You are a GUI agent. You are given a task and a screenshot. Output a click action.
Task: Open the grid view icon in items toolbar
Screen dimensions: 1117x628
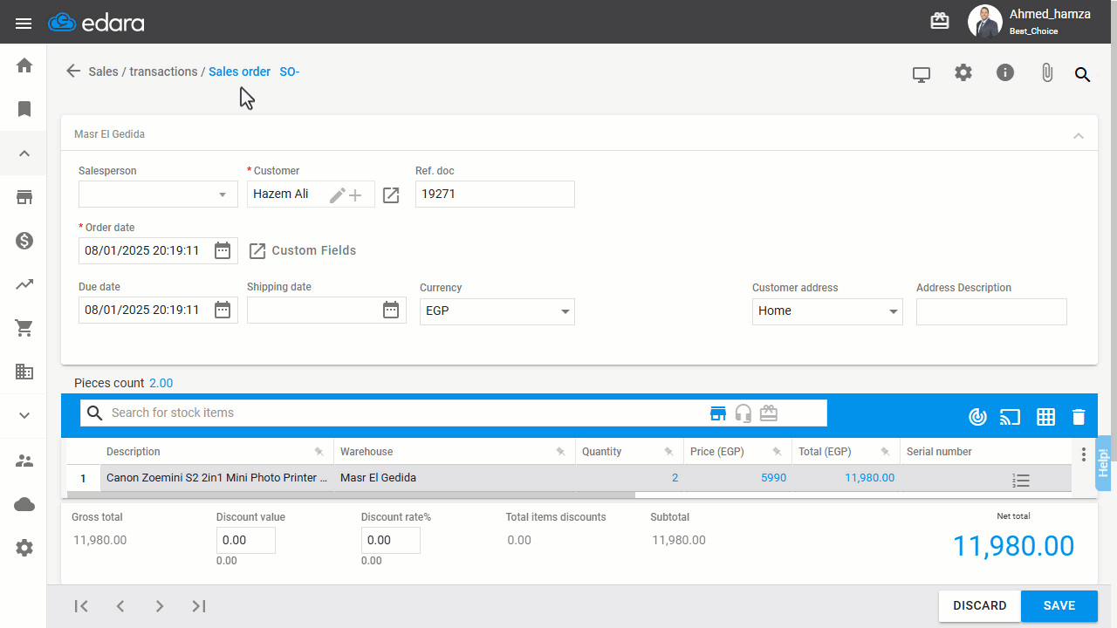coord(1045,417)
